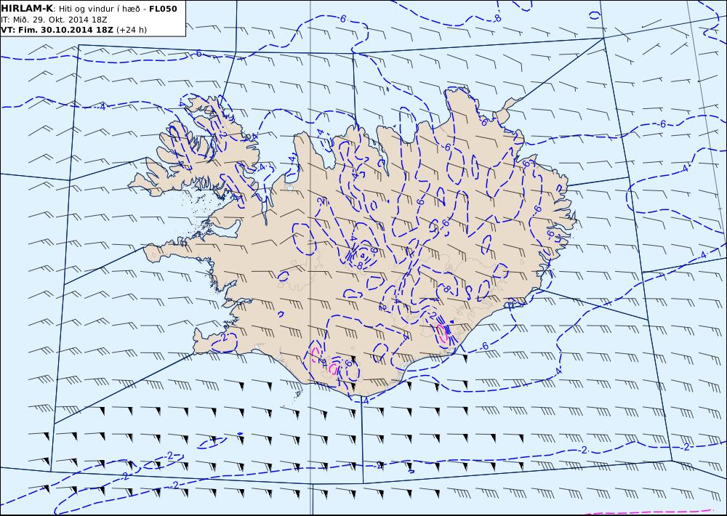Click the "HIRLAM-K" model name in title box
Screen dimensions: 727x516
coord(27,9)
